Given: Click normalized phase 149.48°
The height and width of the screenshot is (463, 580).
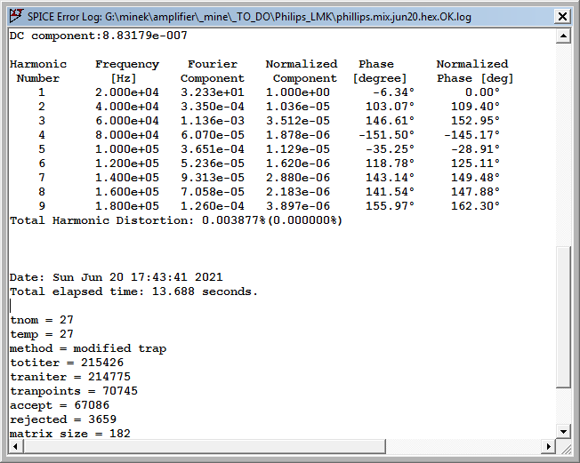Looking at the screenshot, I should [475, 178].
